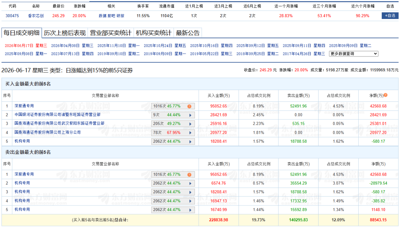Open 最新公告 tab
This screenshot has height=227, width=401.
point(188,33)
